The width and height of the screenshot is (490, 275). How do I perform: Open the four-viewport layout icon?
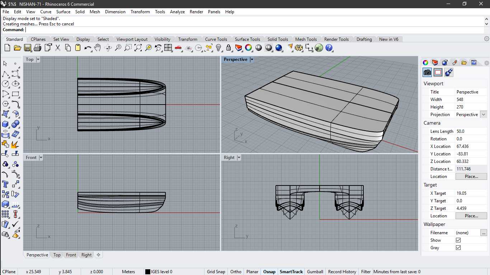point(168,48)
